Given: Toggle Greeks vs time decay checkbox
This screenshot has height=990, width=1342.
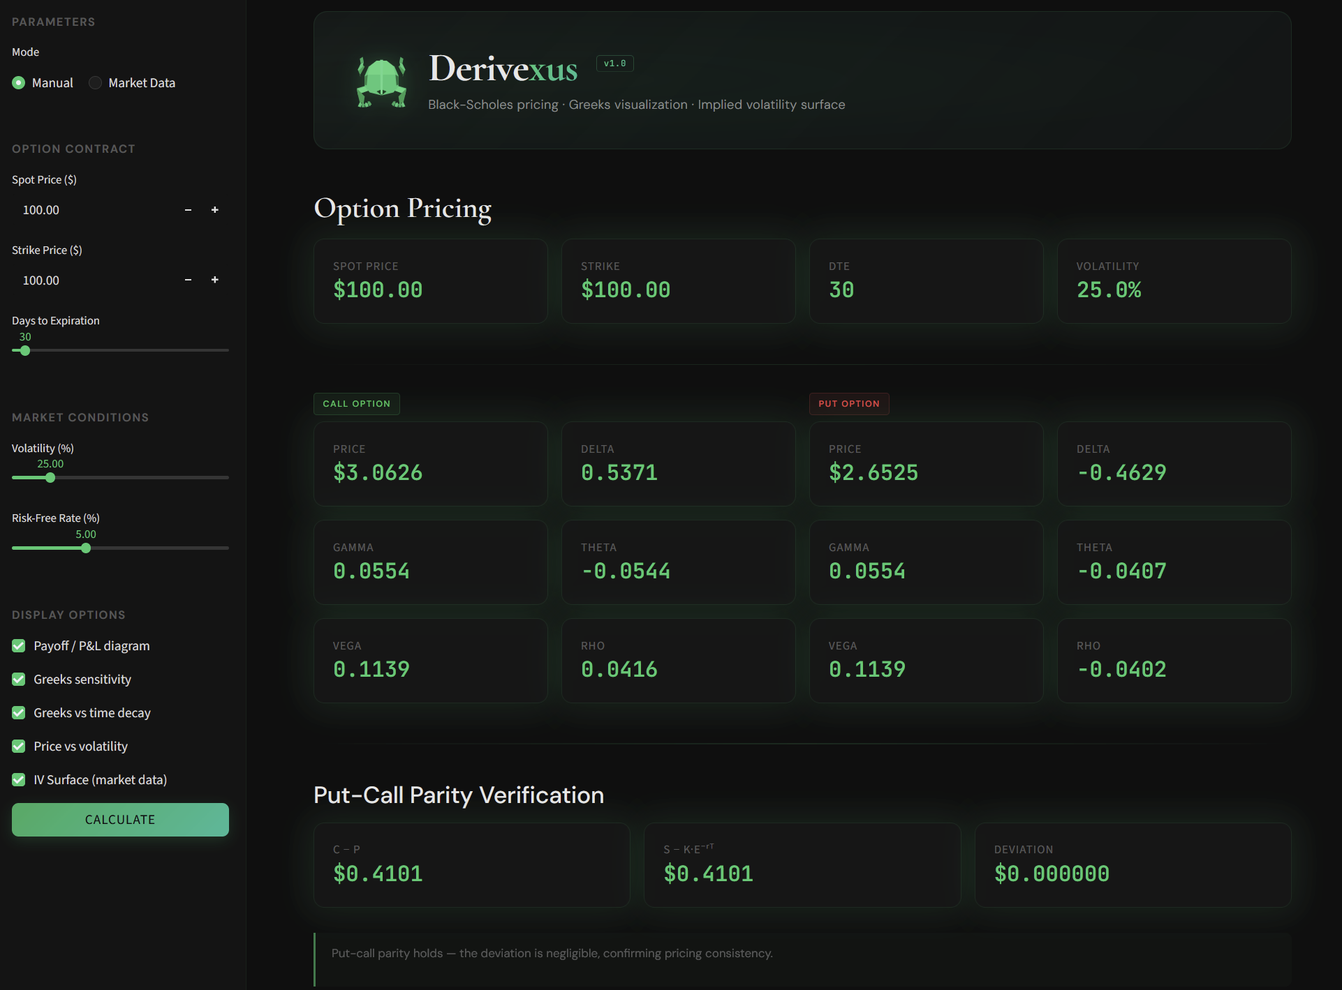Looking at the screenshot, I should [x=19, y=713].
